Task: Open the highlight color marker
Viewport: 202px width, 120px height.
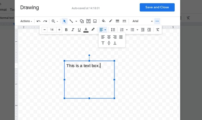Action: [93, 29]
